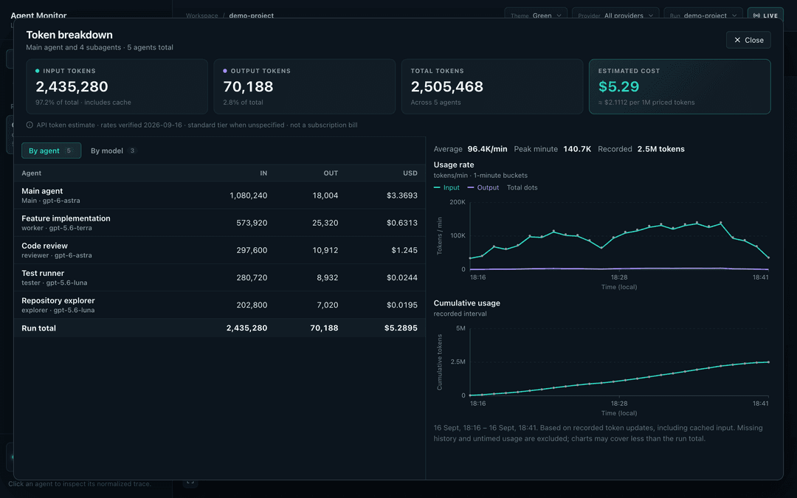Screen dimensions: 797x498
Task: Switch to the By agent tab
Action: point(52,151)
